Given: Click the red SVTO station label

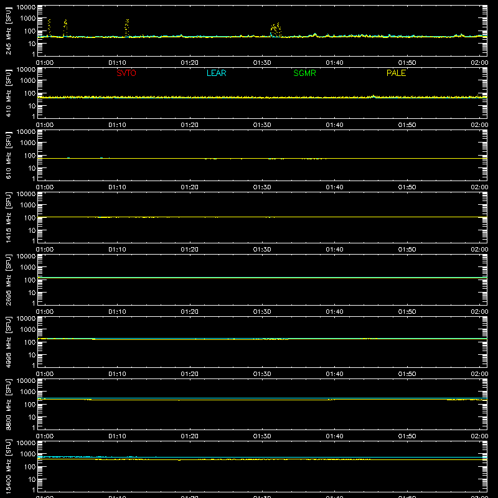Looking at the screenshot, I should 126,73.
